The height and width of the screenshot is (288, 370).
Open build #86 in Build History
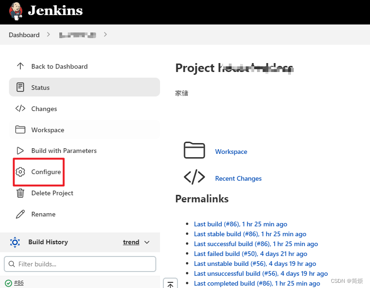(x=19, y=283)
